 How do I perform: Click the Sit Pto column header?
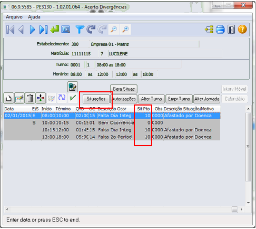coord(143,109)
